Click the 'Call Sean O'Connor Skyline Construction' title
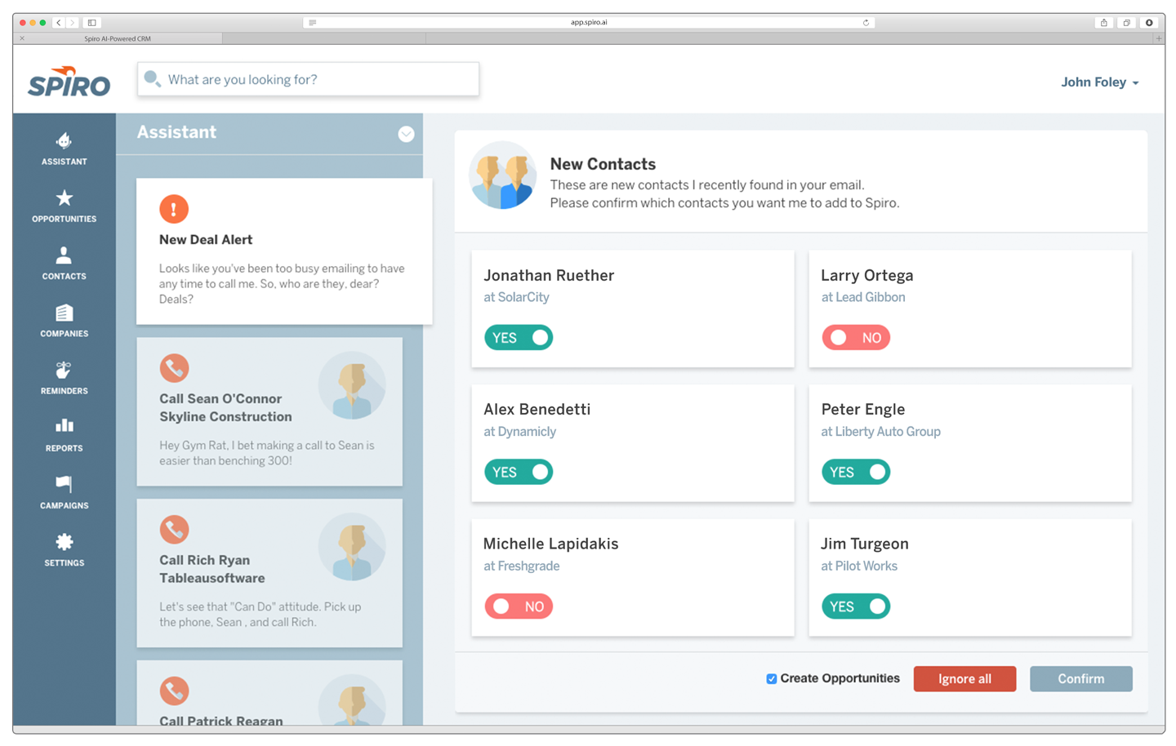The image size is (1176, 746). point(225,407)
